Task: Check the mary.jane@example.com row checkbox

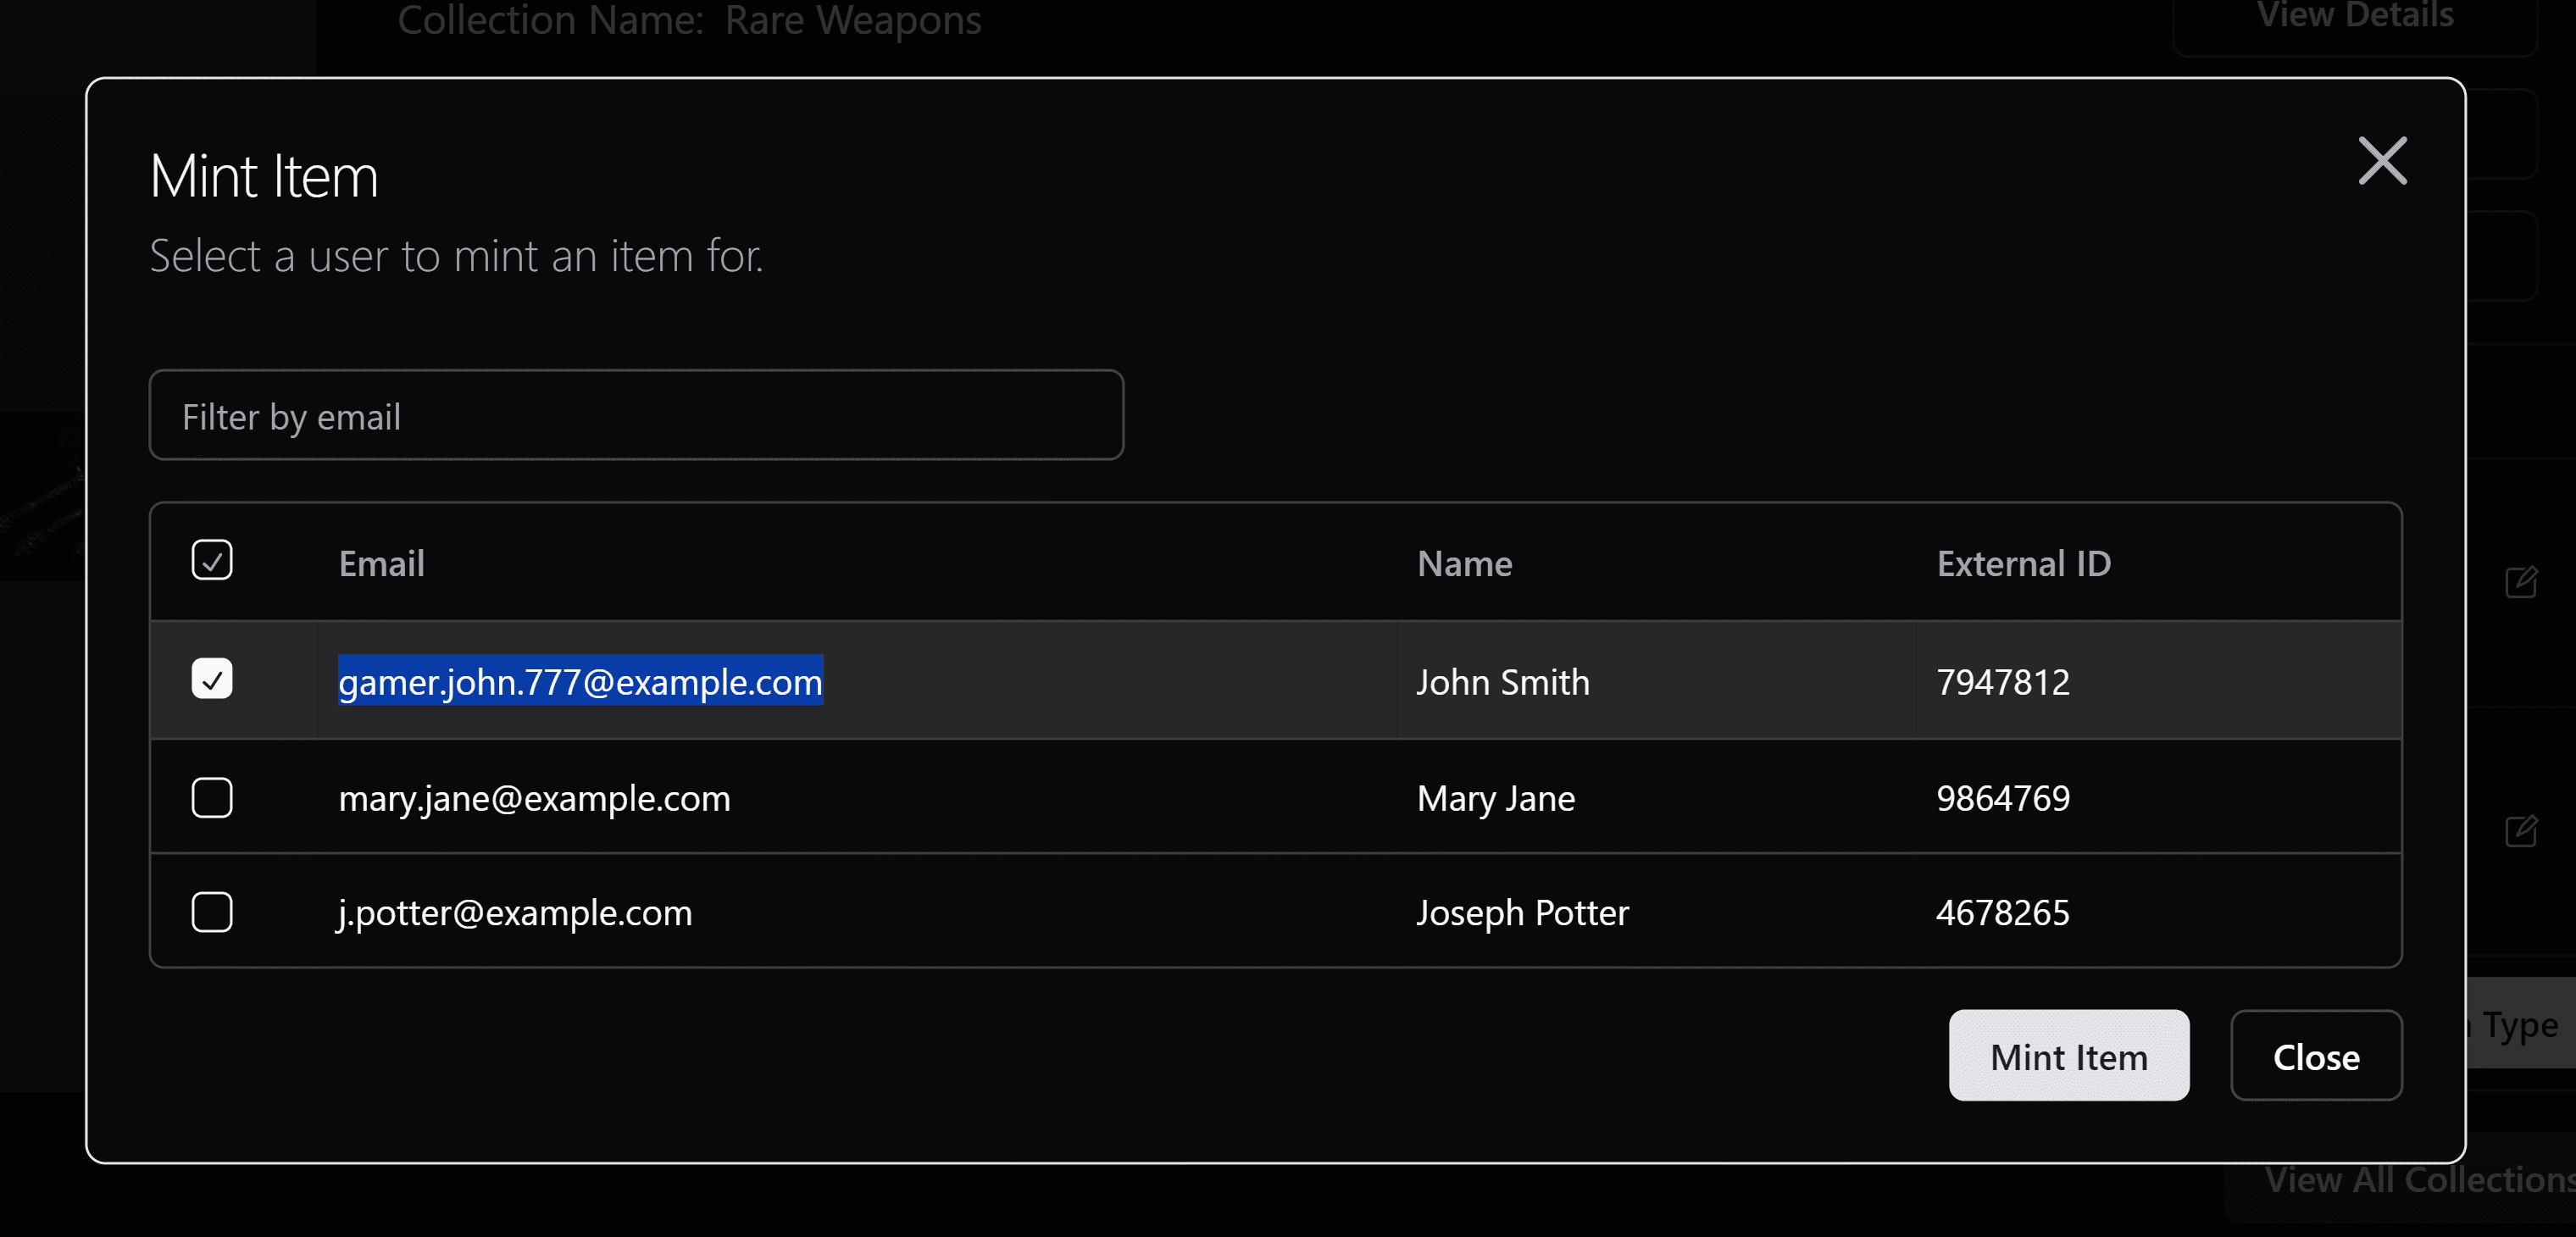Action: [x=212, y=798]
